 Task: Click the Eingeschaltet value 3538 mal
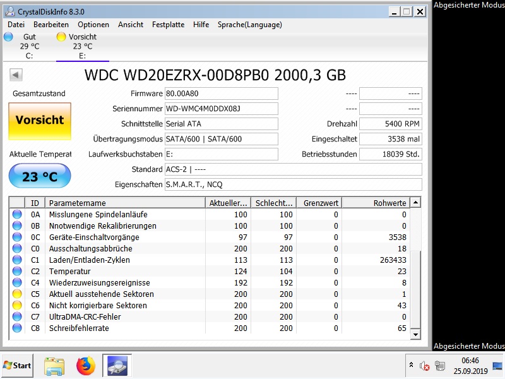coord(391,139)
